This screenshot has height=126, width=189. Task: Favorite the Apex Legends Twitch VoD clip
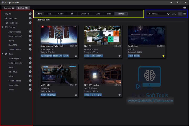pos(76,56)
